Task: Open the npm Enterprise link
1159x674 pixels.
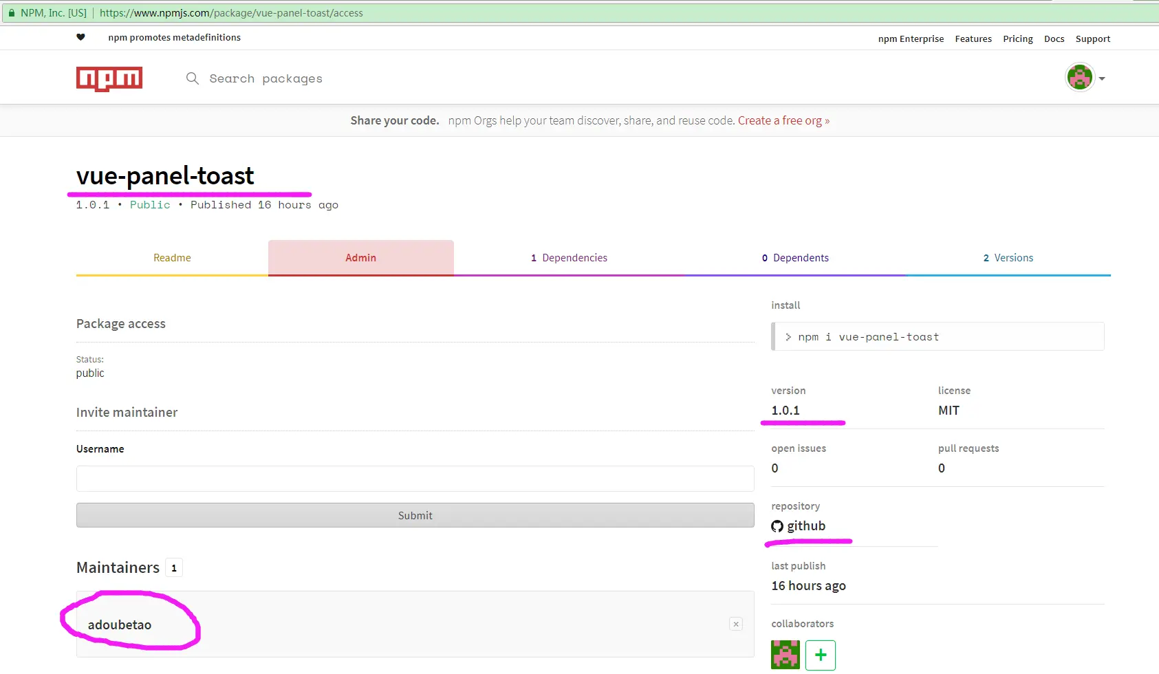Action: click(x=911, y=39)
